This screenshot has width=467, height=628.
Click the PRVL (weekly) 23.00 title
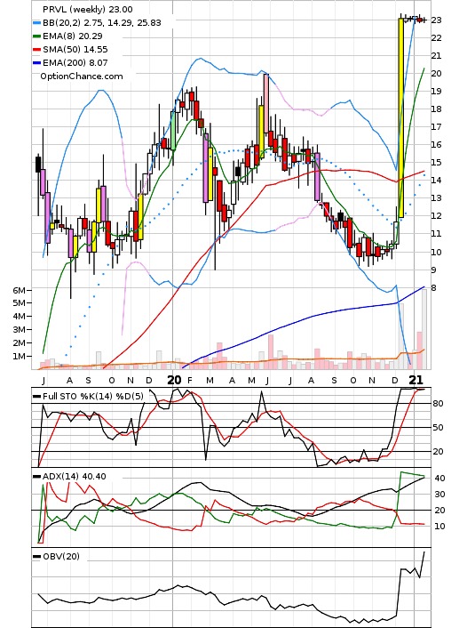88,9
